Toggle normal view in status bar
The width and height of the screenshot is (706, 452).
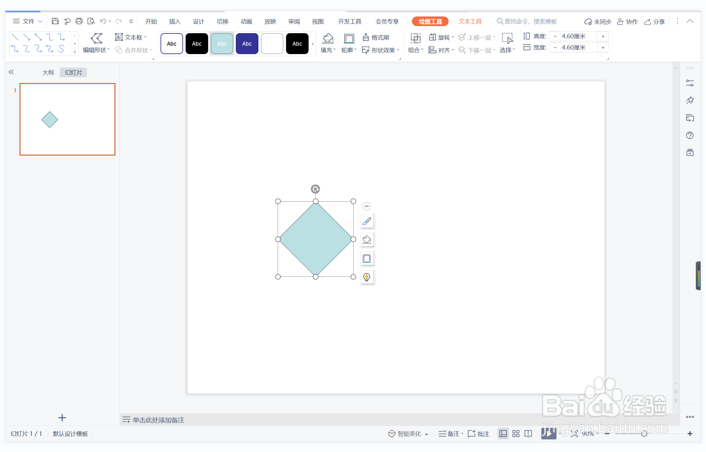click(x=503, y=433)
